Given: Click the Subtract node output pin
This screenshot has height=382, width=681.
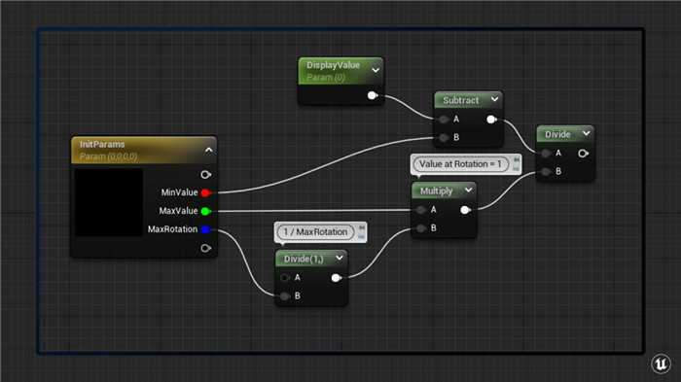Looking at the screenshot, I should 491,120.
